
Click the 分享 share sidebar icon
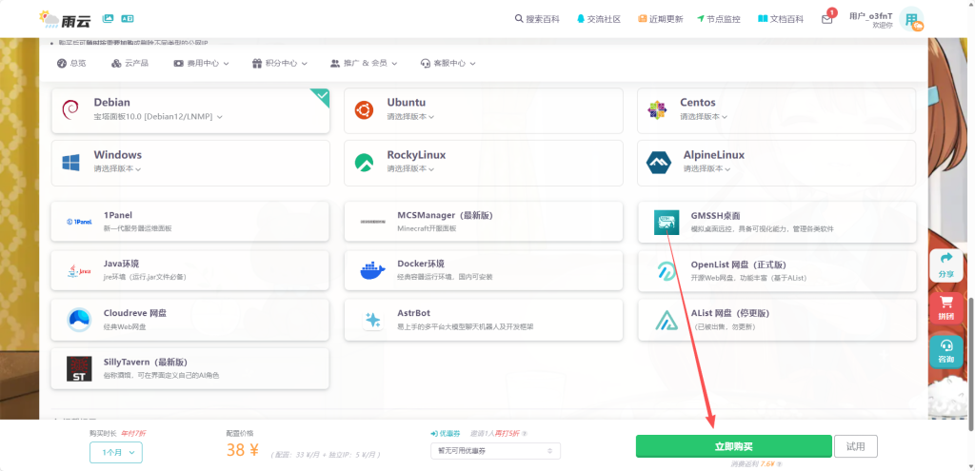click(945, 264)
